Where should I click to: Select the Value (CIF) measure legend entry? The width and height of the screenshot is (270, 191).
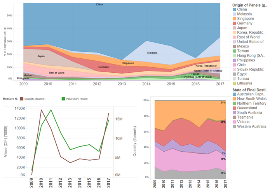point(76,99)
